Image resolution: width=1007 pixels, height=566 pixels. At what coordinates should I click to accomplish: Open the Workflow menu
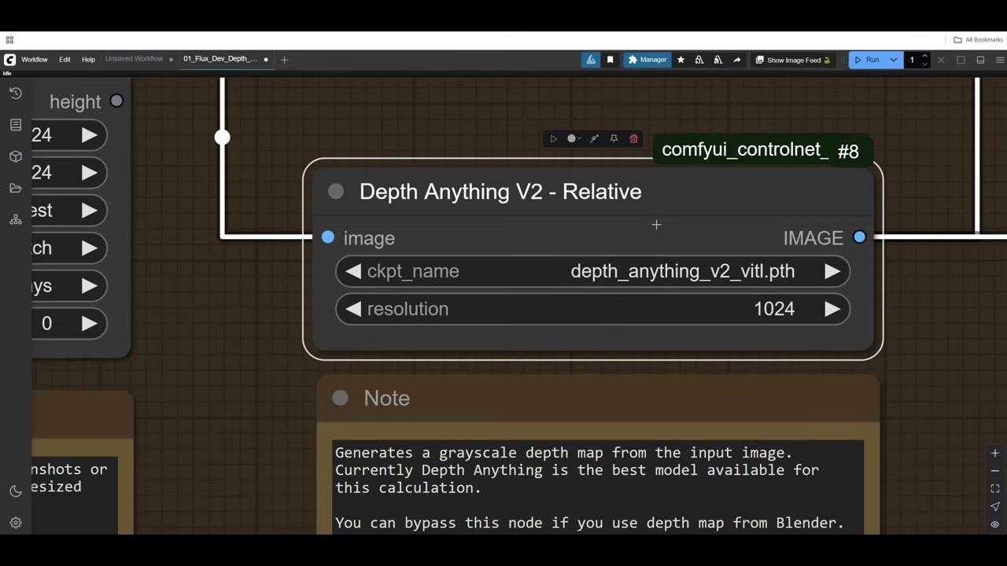(x=35, y=60)
